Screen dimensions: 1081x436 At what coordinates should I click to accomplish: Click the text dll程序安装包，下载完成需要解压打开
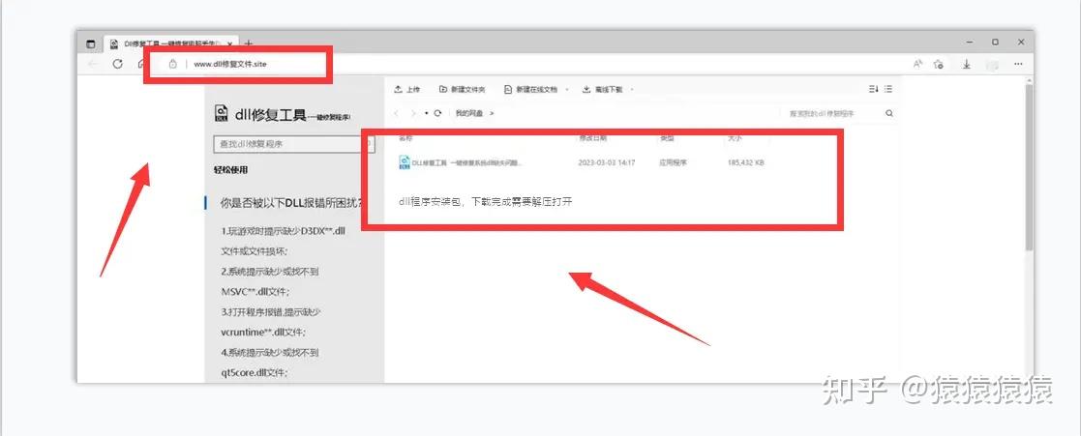(486, 202)
